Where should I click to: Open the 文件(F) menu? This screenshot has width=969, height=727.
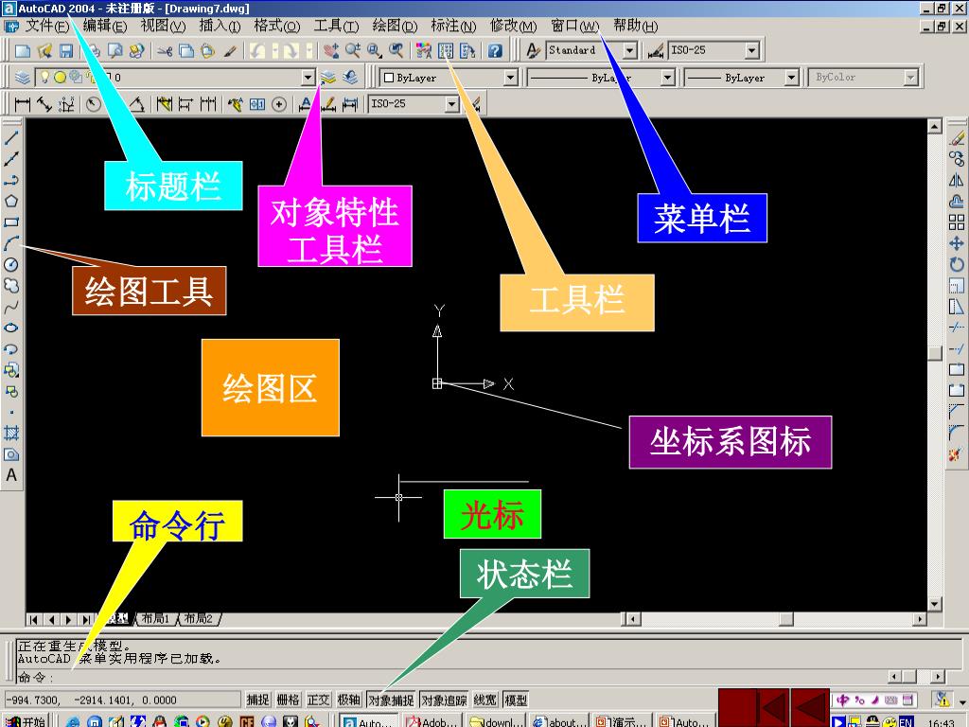pyautogui.click(x=47, y=26)
